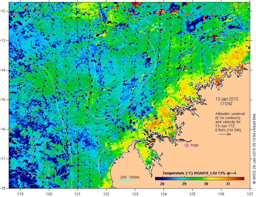This screenshot has width=256, height=197.
Task: Click the IMOS copyright timestamp text
Action: [254, 149]
